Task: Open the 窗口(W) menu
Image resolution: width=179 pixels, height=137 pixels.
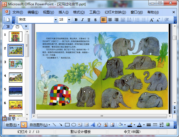Action: point(137,12)
